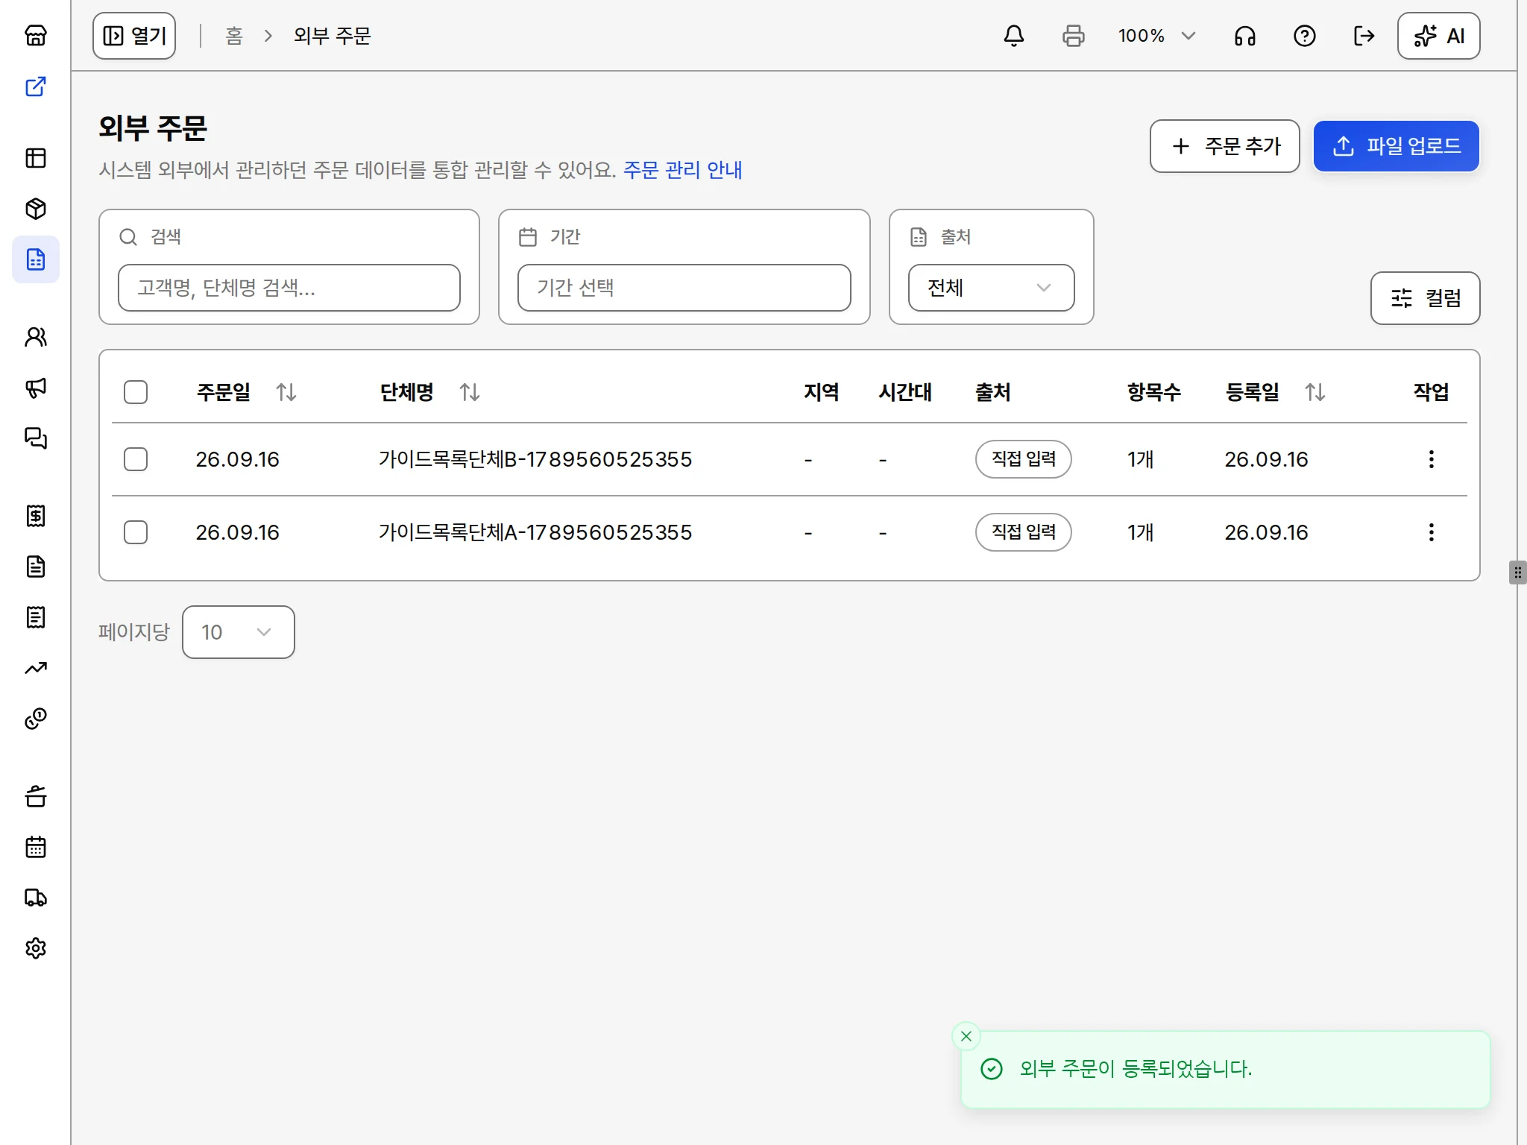Click the 외부 주문이 등록되었습니다 toast message
1527x1145 pixels.
click(x=1136, y=1069)
